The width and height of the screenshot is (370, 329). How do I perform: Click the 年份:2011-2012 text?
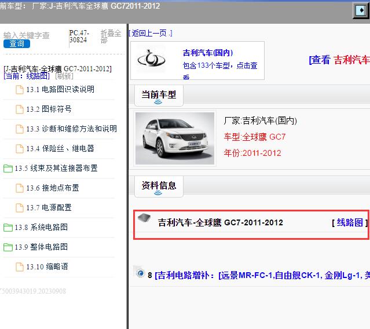252,153
